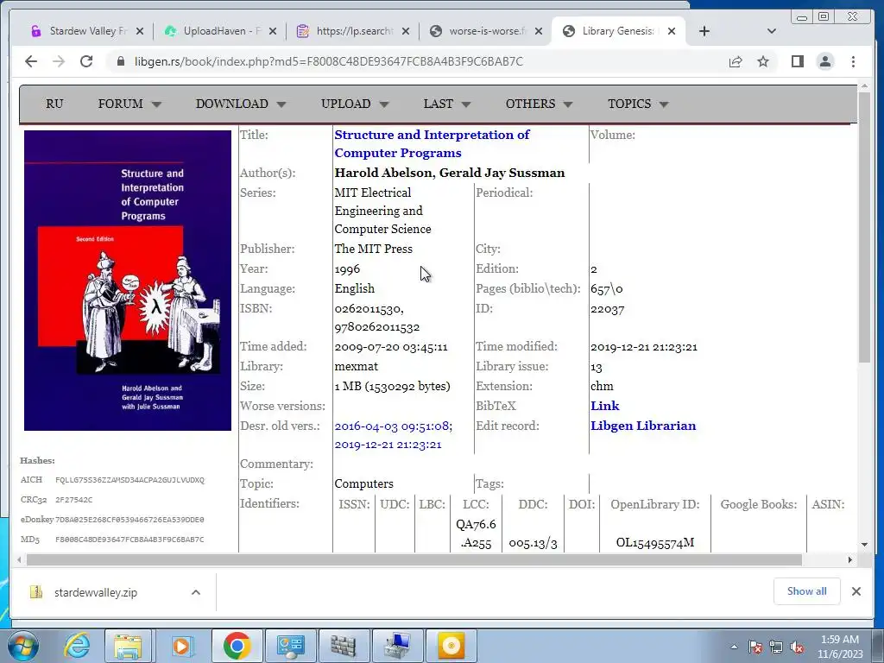Open the BibTeX Link
The image size is (884, 663).
(605, 406)
